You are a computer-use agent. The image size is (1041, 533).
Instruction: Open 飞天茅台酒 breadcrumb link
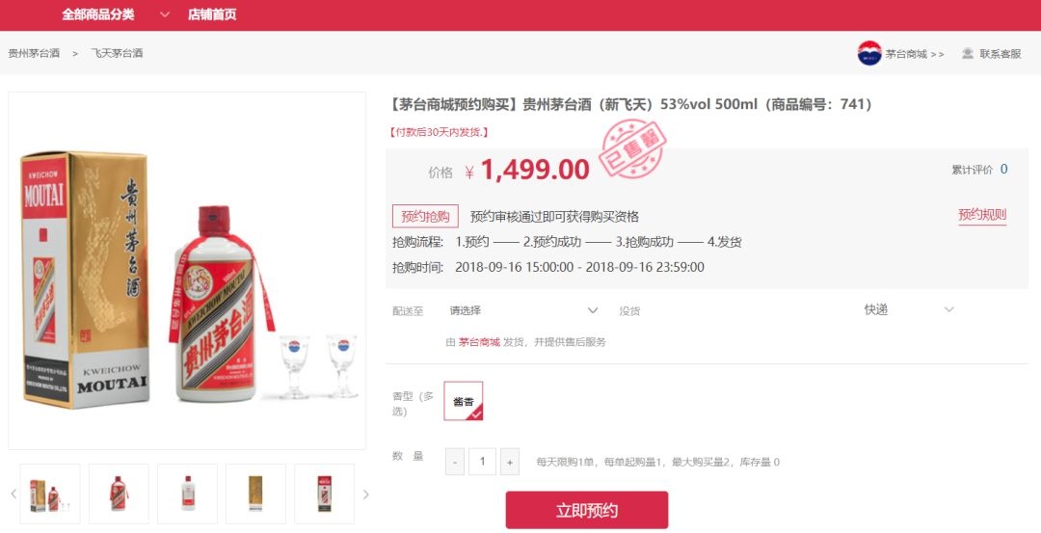117,53
